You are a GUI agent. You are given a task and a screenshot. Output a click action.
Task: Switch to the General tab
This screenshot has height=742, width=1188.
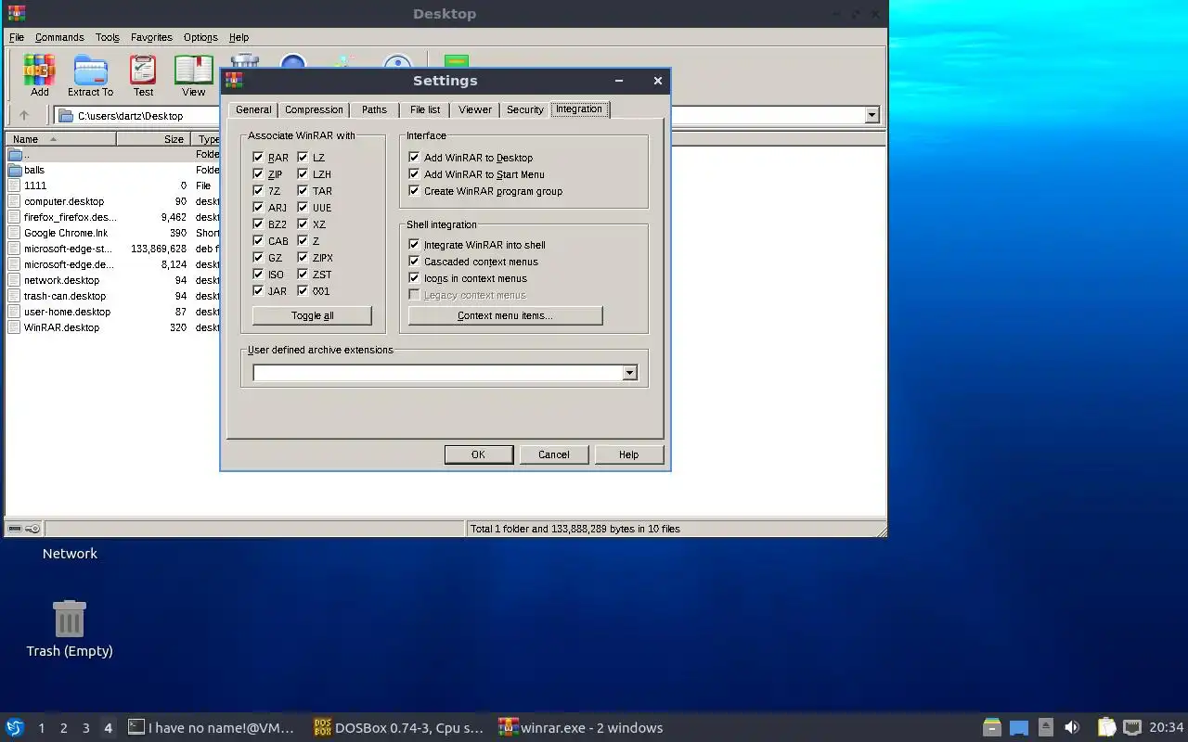(x=253, y=109)
